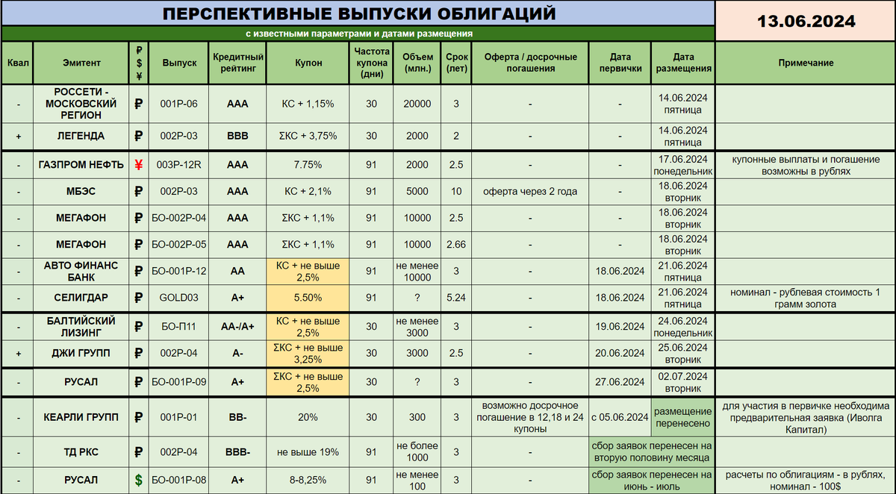Select the Эмитент column header
896x494 pixels.
point(81,63)
